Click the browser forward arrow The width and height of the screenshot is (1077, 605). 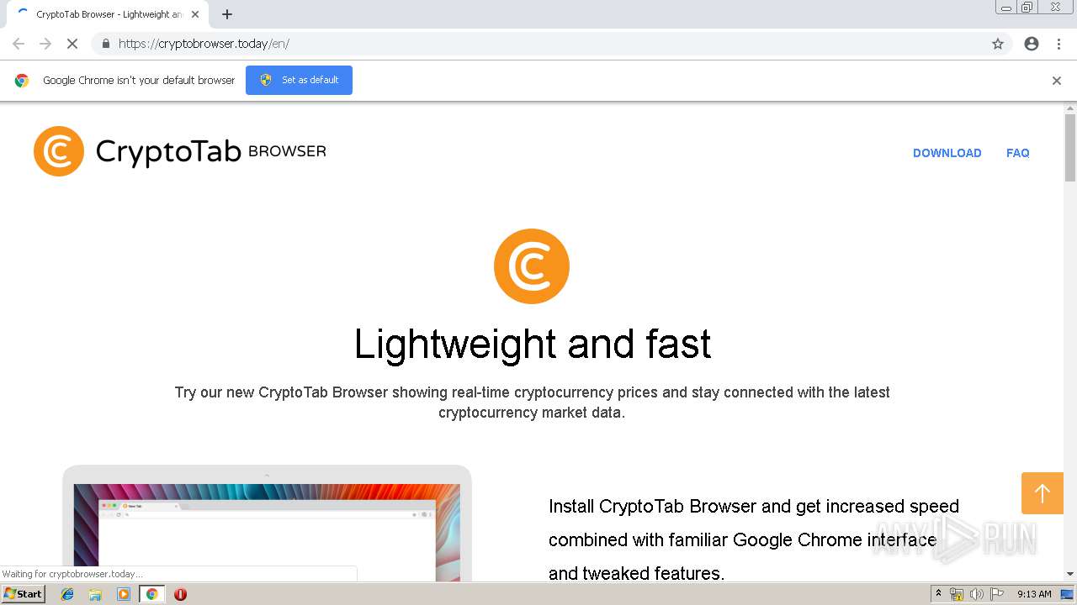point(45,44)
